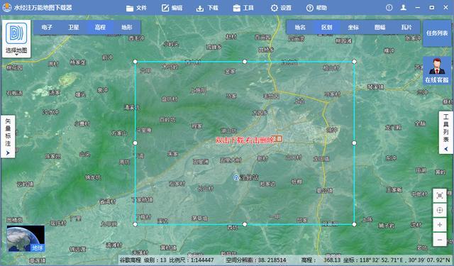
Task: Toggle the 坐标 overlay
Action: click(353, 27)
